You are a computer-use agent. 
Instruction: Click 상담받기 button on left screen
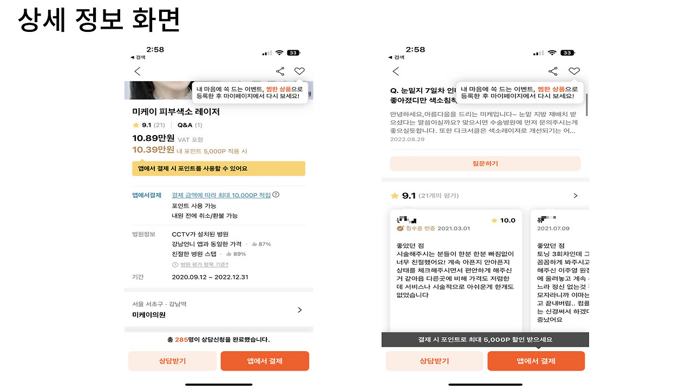pos(173,361)
